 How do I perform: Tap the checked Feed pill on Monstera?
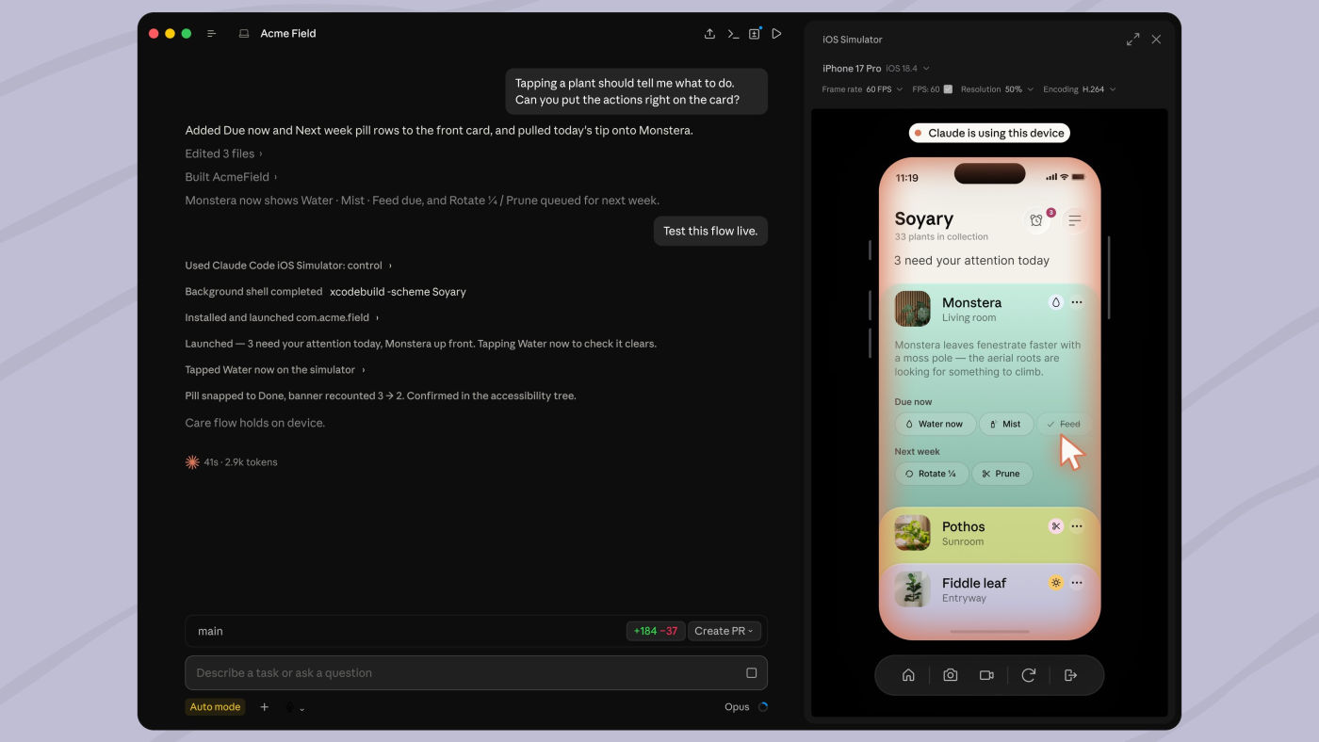click(x=1065, y=424)
